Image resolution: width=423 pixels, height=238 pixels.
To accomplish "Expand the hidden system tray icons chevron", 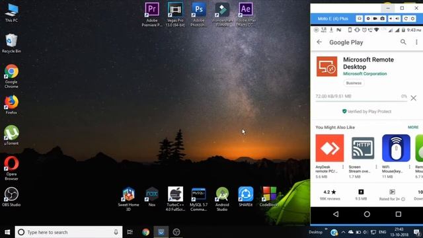I will pos(343,232).
